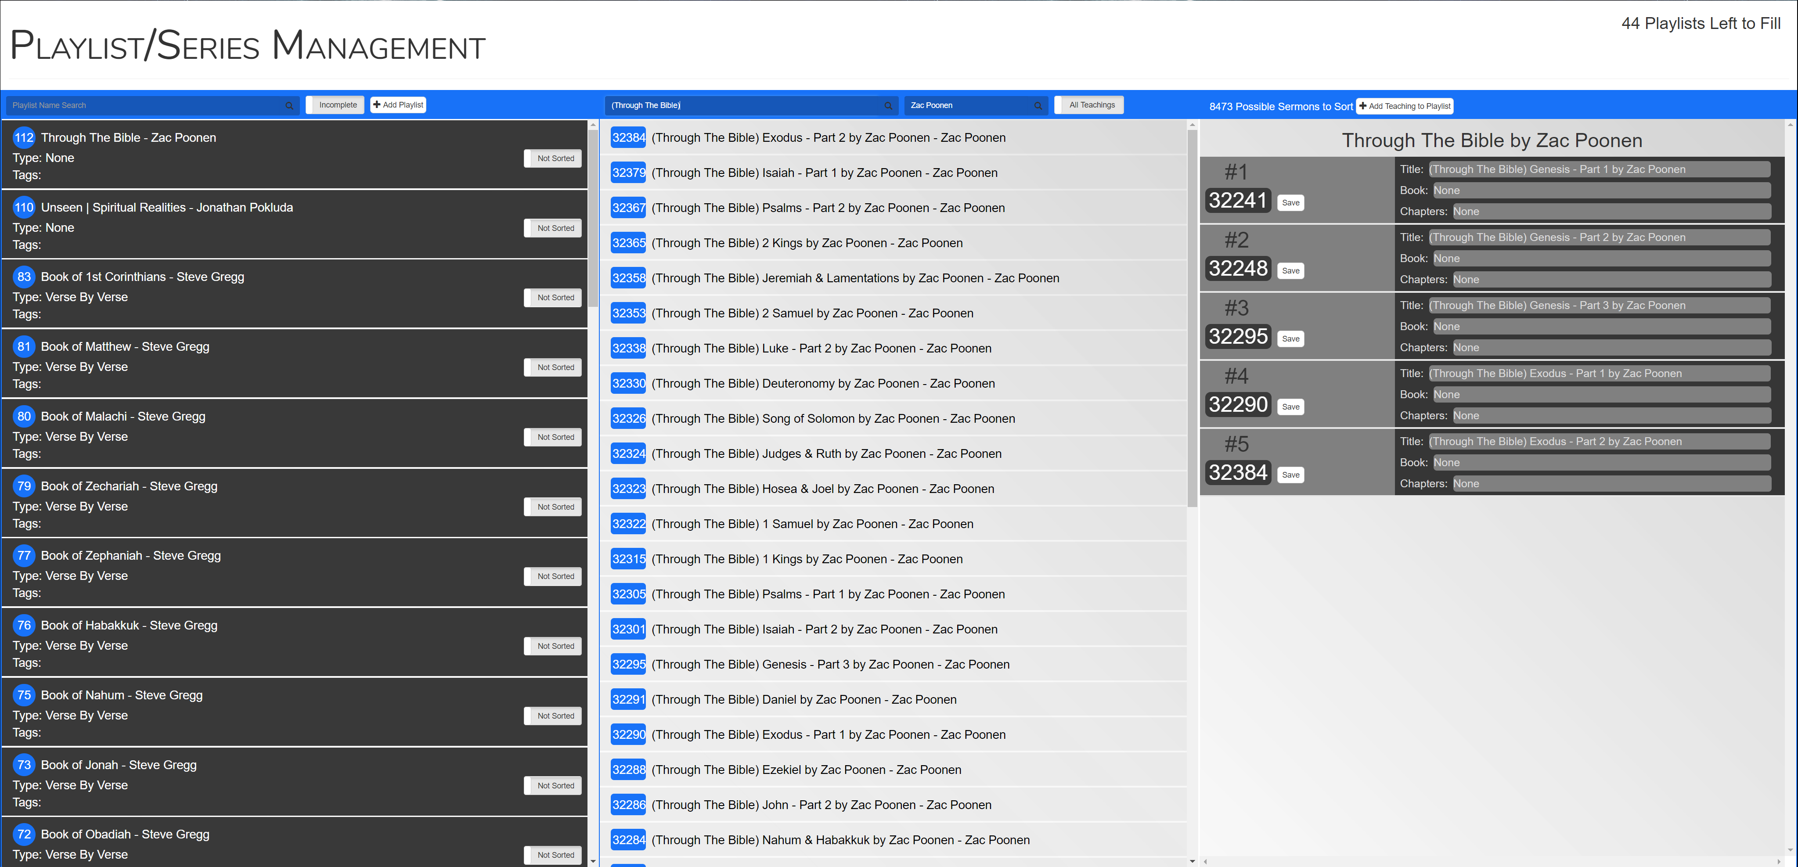Select playlist 76 Book of Habakkuk

click(294, 642)
